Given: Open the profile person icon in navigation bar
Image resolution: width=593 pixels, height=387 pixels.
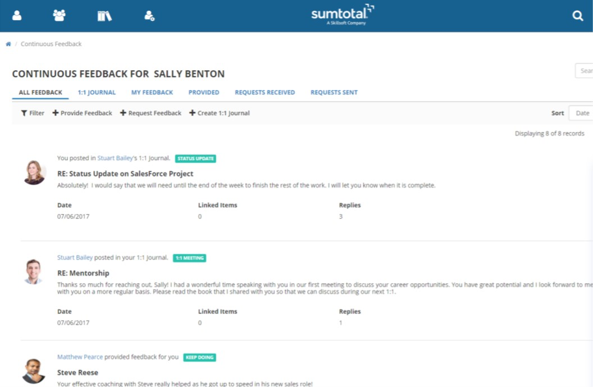Looking at the screenshot, I should click(x=17, y=15).
